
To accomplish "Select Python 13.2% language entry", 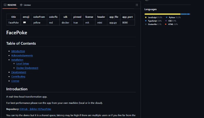I will point(173,17).
